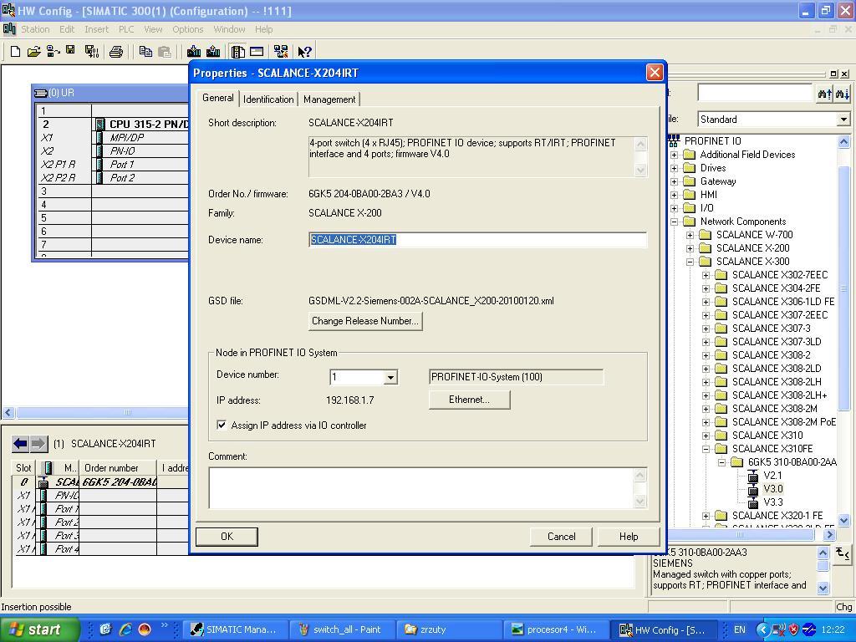Toggle Assign IP address via IO controller

click(222, 425)
